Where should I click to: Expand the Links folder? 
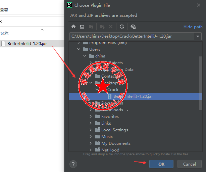click(91, 123)
